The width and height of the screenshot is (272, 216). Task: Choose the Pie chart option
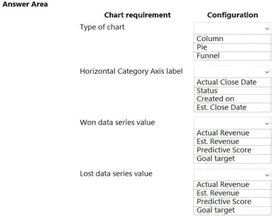pos(202,47)
